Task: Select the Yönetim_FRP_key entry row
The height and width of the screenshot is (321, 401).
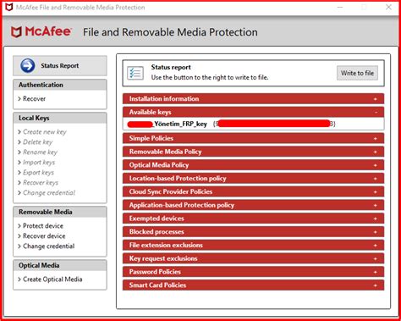Action: (253, 124)
